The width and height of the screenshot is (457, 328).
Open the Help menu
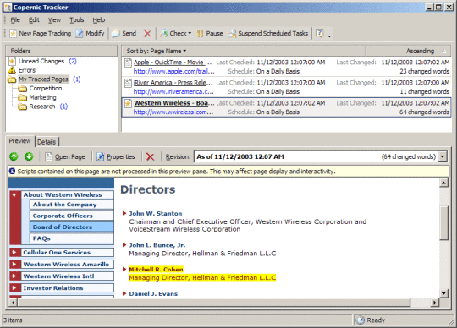(99, 19)
